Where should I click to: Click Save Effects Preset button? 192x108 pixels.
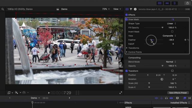point(178,93)
